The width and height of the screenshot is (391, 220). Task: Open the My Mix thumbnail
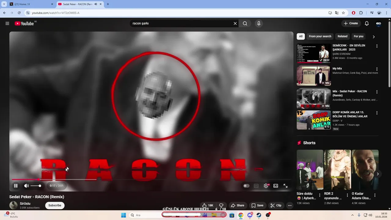314,76
